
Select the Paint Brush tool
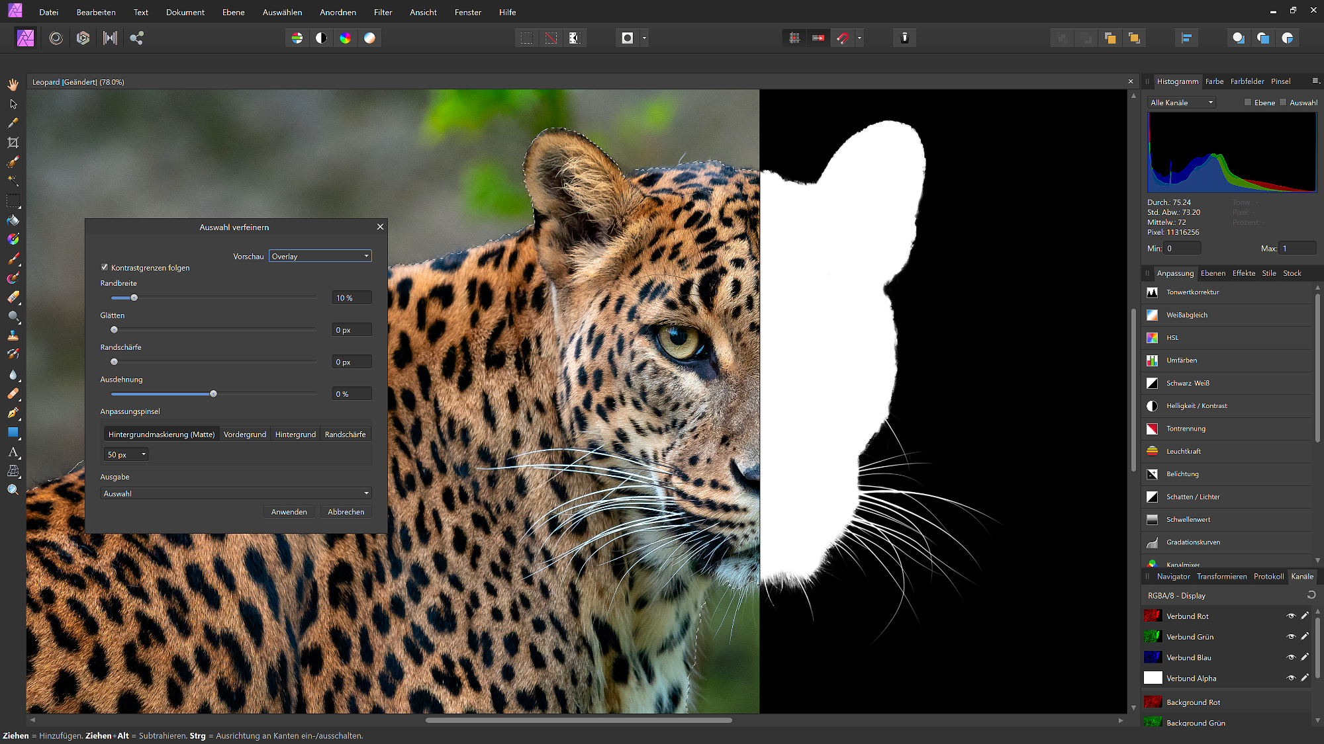point(13,259)
